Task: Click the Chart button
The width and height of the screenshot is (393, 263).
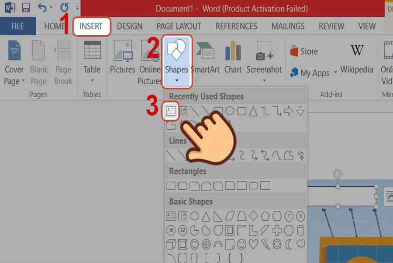Action: coord(233,58)
